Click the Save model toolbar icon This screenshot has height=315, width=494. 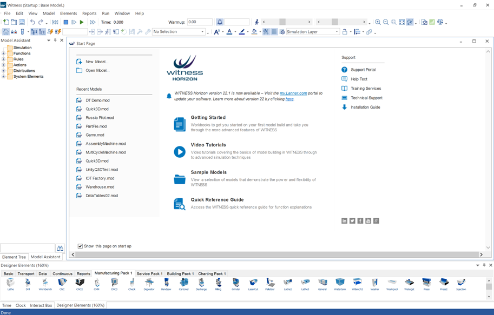tap(22, 22)
